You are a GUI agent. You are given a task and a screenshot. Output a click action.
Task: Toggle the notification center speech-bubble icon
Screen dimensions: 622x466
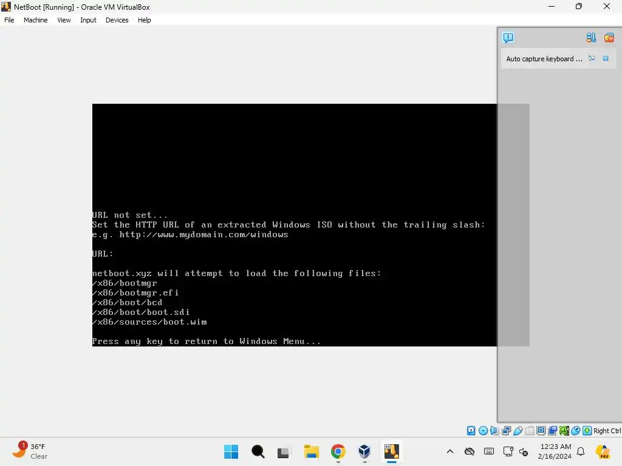coord(508,38)
